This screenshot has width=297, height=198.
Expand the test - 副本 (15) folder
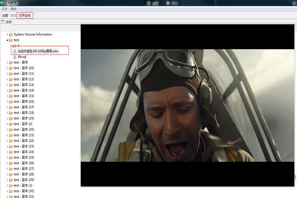pos(7,96)
